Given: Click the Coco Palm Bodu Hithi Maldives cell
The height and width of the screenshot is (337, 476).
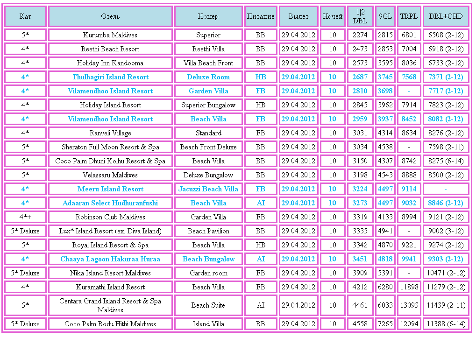Looking at the screenshot, I should coord(110,324).
